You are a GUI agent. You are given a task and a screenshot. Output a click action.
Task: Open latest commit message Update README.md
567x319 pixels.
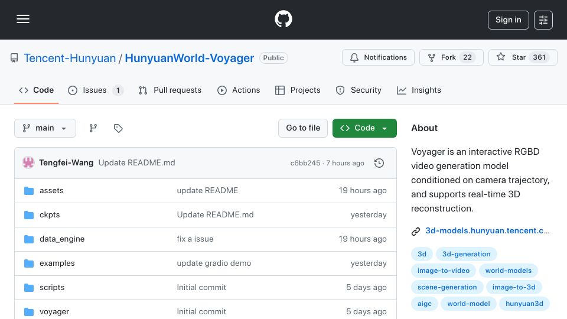click(136, 163)
